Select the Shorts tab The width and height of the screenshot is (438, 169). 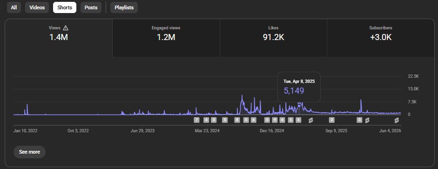pos(65,7)
